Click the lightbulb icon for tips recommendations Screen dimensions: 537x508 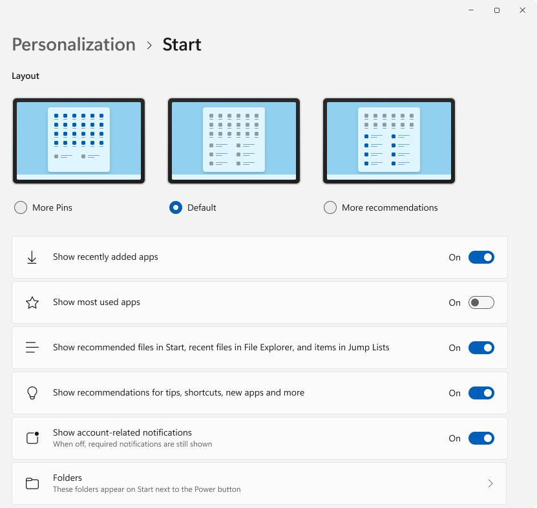(x=32, y=392)
